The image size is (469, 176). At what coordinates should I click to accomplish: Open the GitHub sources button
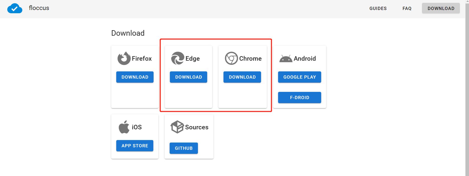(184, 148)
